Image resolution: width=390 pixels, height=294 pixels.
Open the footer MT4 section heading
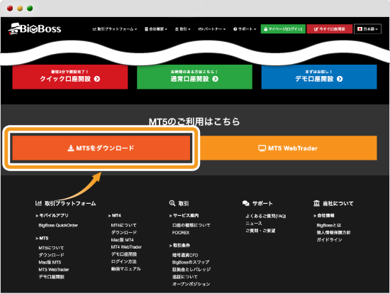pyautogui.click(x=114, y=215)
